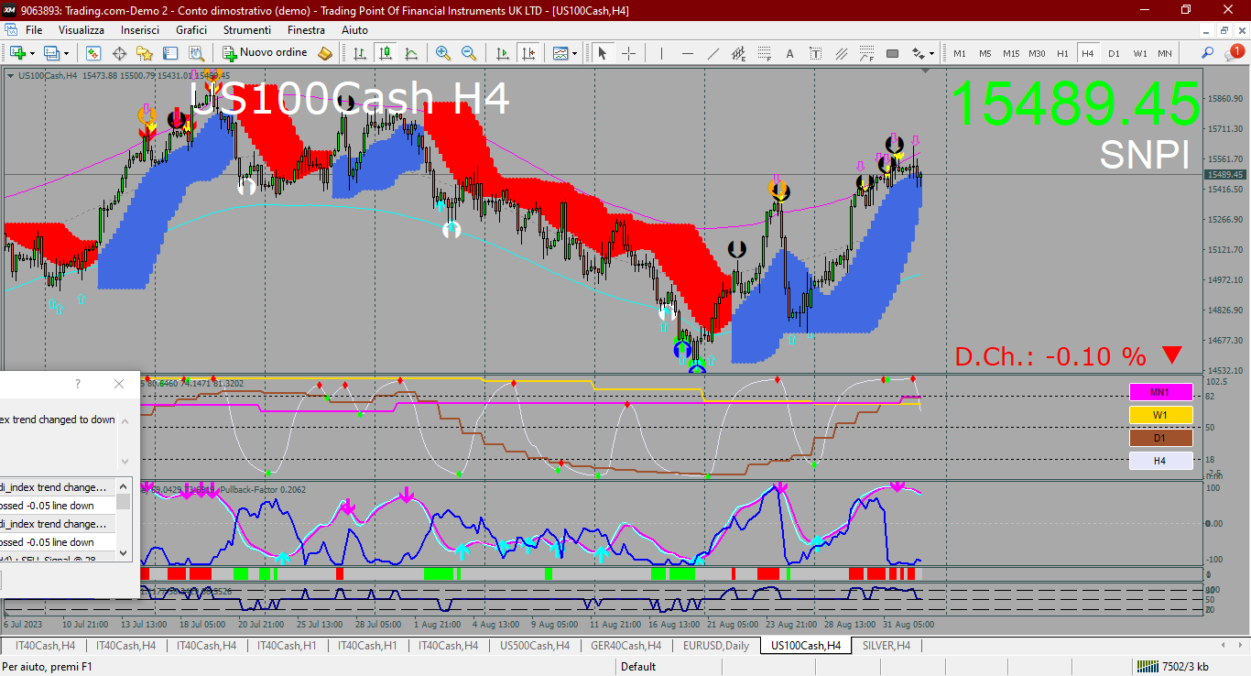1251x676 pixels.
Task: Launch MetaEditor via yellow book icon
Action: 325,53
